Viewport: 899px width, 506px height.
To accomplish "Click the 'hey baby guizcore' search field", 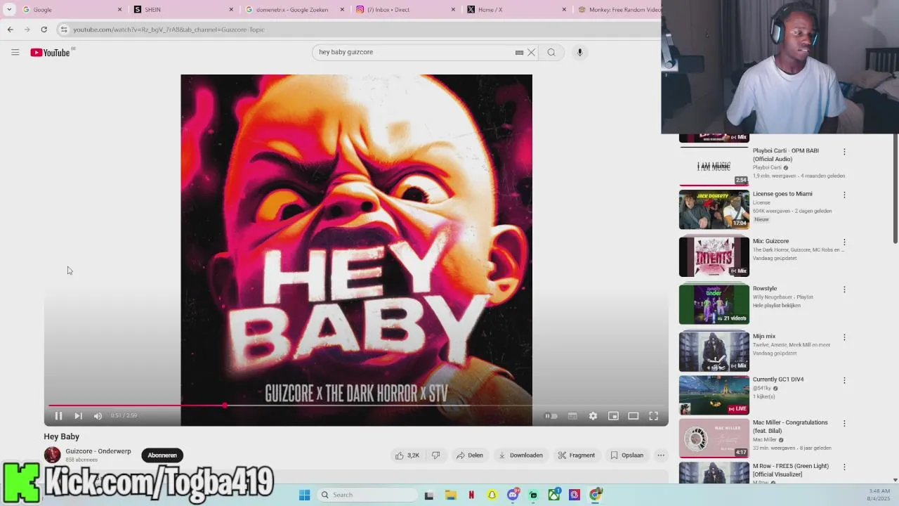I will pyautogui.click(x=414, y=52).
